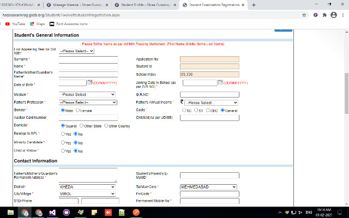Choose ST caste radio button

coord(196,110)
